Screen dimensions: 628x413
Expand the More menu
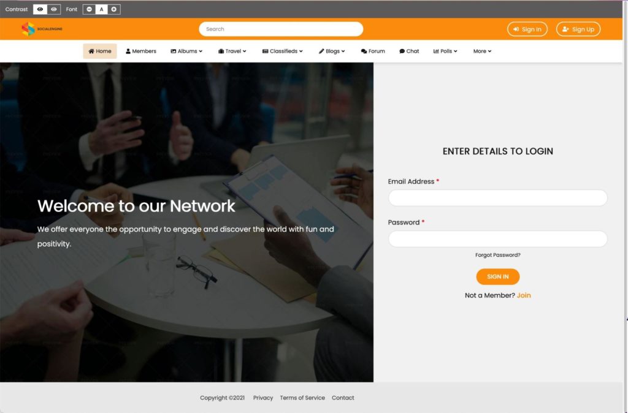pyautogui.click(x=482, y=51)
